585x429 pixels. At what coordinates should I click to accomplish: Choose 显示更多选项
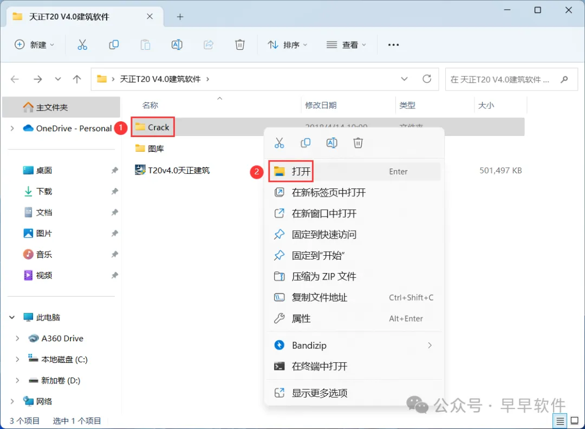click(x=354, y=393)
